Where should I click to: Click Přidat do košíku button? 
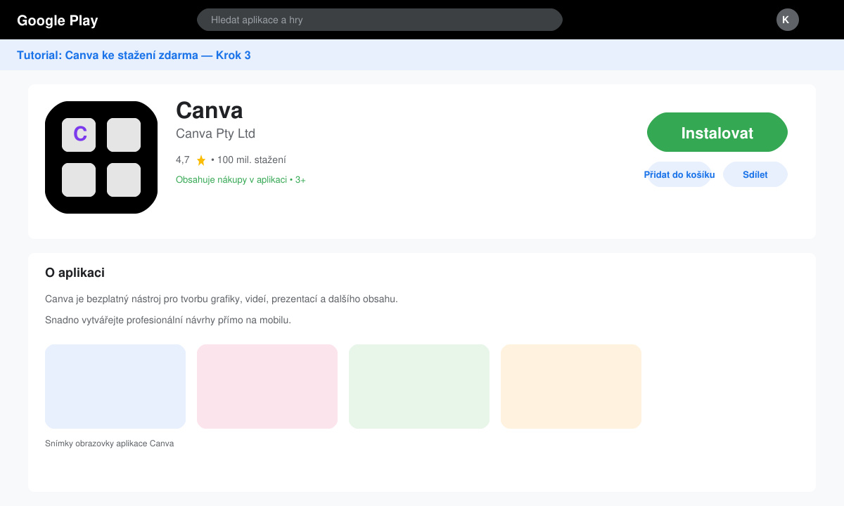(x=679, y=174)
